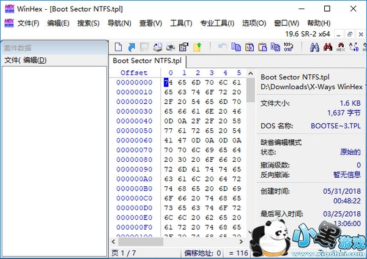Open the 选项(O) menu
The image size is (367, 259).
point(254,23)
